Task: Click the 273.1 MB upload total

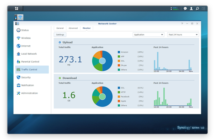Action: click(x=70, y=61)
